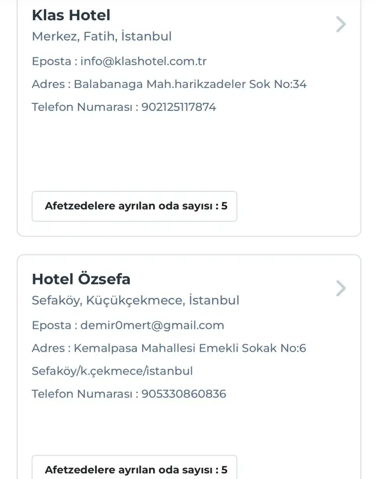Tap phone number 905330860836
The width and height of the screenshot is (378, 479).
pyautogui.click(x=184, y=394)
